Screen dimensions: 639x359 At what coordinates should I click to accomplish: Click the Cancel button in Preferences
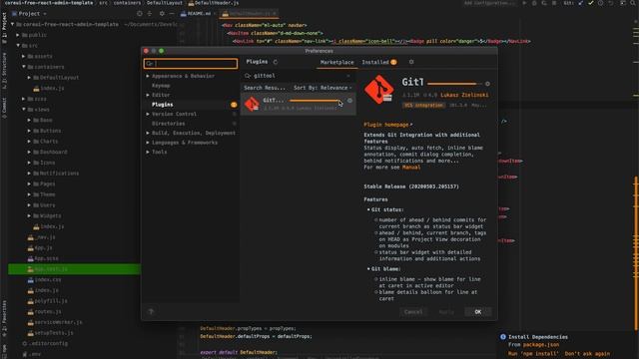click(x=413, y=312)
